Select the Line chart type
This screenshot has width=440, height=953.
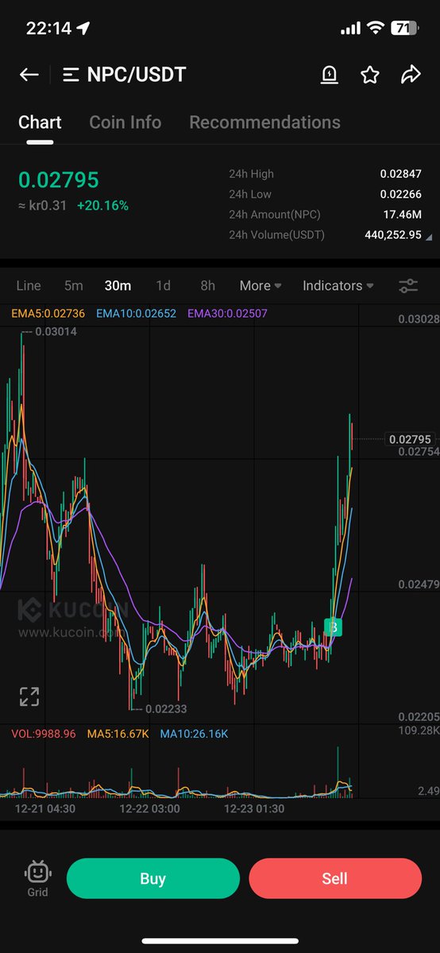29,286
